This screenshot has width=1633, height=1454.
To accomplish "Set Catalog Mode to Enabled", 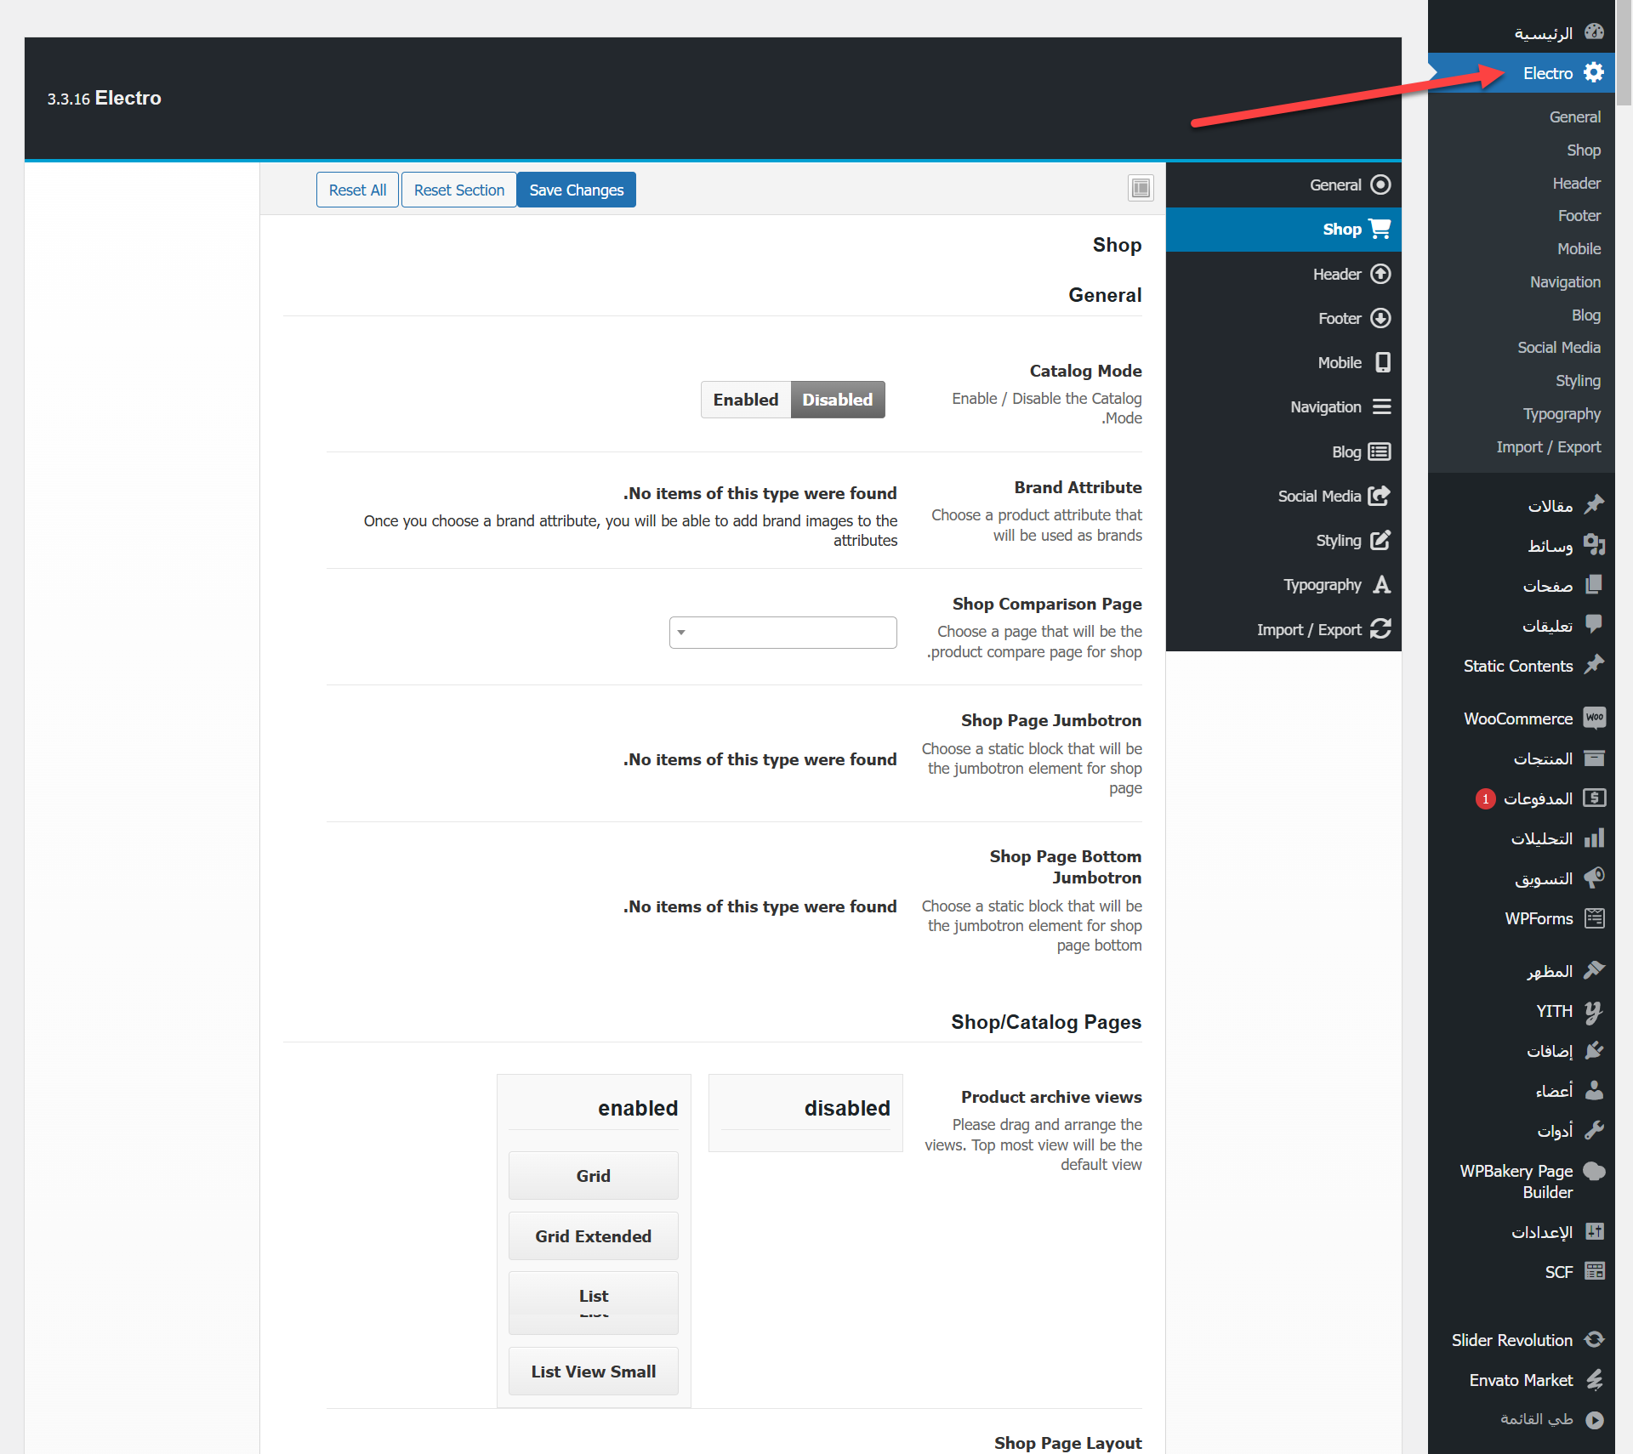I will tap(745, 400).
